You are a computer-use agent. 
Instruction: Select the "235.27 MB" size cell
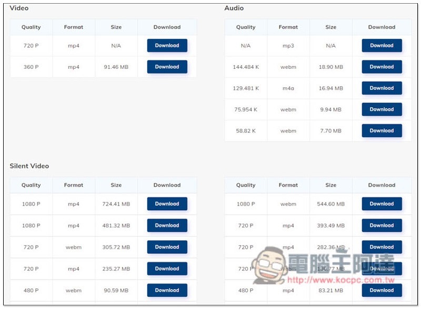tap(116, 269)
